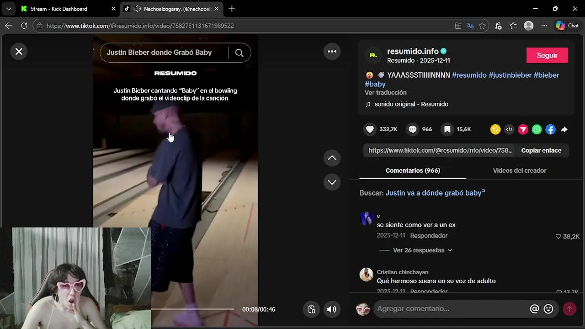This screenshot has width=585, height=329.
Task: Share the video via Facebook
Action: 551,130
